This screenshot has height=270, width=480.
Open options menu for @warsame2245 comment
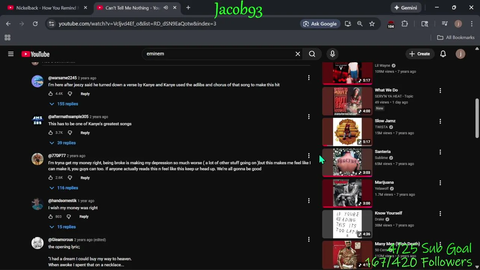pyautogui.click(x=309, y=78)
